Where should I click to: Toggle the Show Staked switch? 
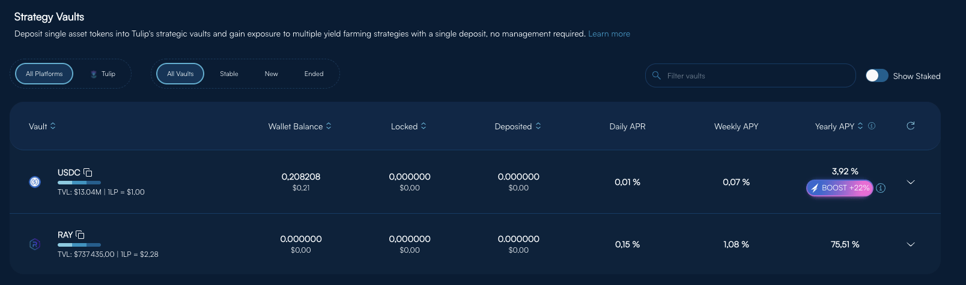[x=876, y=75]
